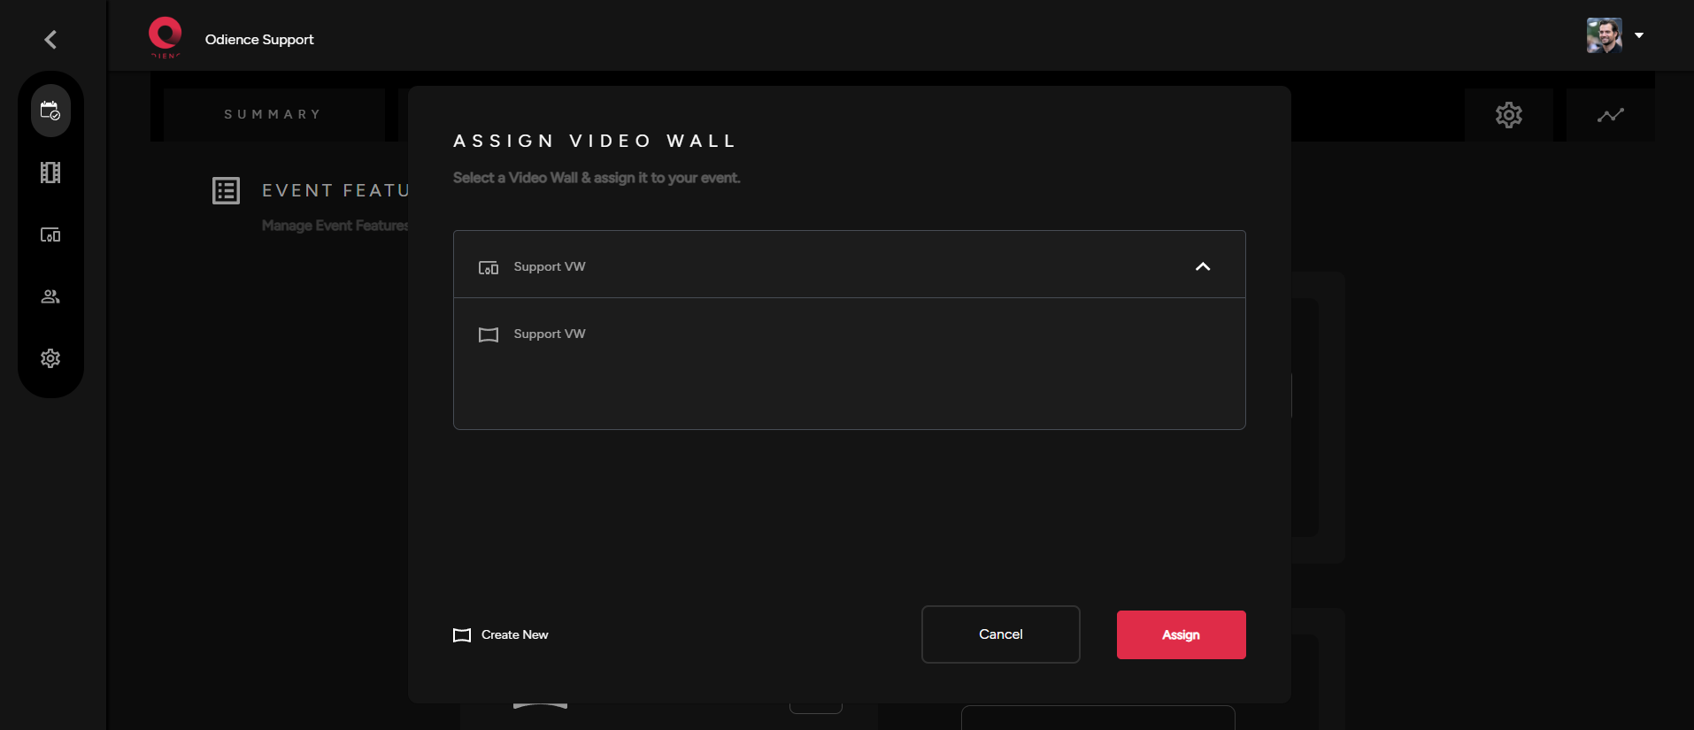
Task: Click Create New video wall
Action: [502, 635]
